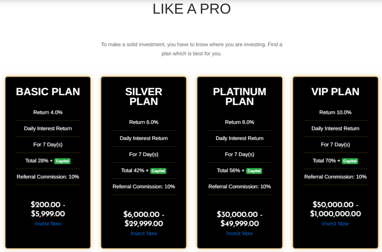Select Invest Now in the VIP Plan card
The width and height of the screenshot is (382, 252).
tap(335, 224)
